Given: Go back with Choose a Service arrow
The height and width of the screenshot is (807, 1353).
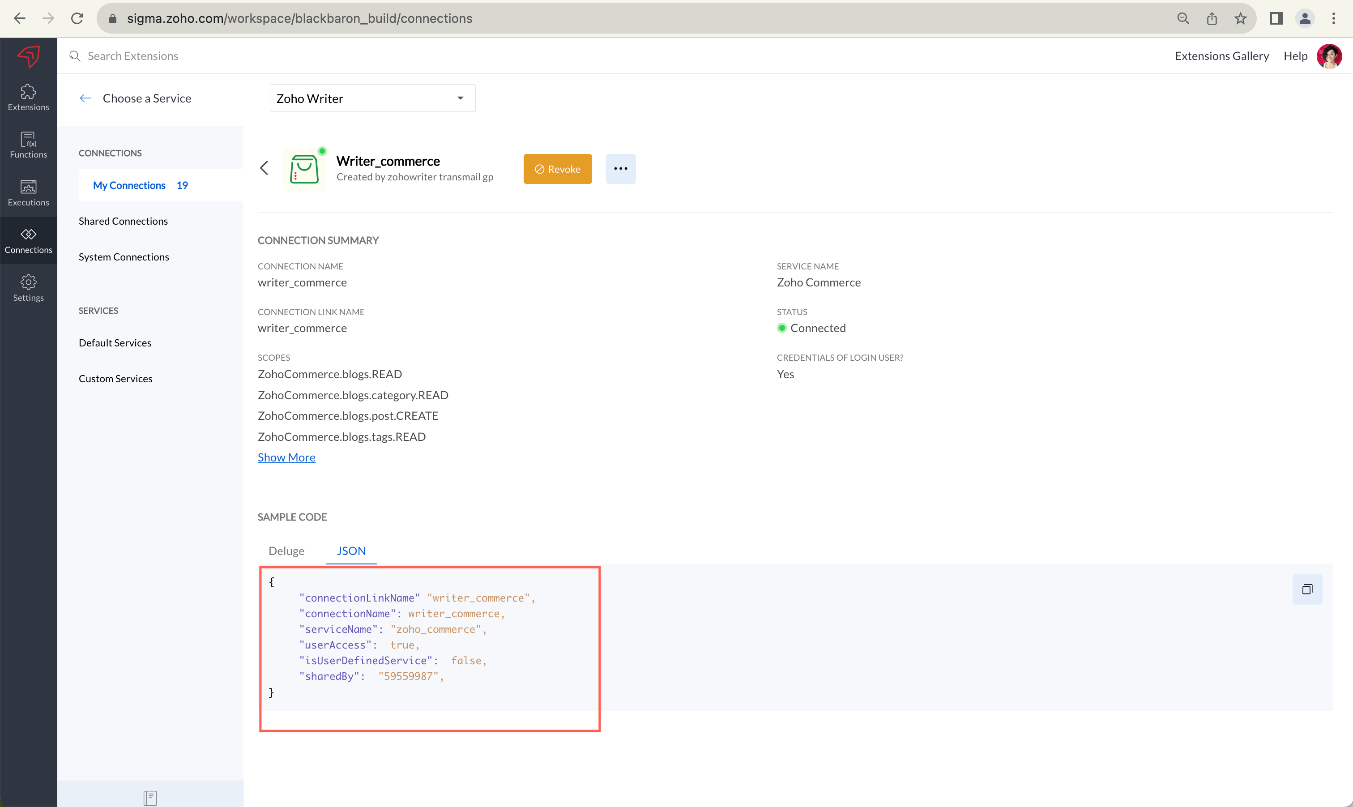Looking at the screenshot, I should pyautogui.click(x=85, y=98).
